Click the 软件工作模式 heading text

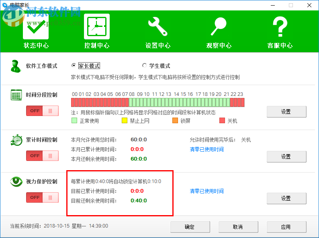click(41, 66)
